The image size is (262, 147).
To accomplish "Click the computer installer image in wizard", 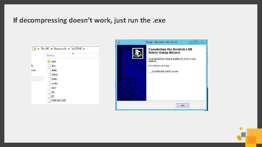I will pyautogui.click(x=138, y=53).
